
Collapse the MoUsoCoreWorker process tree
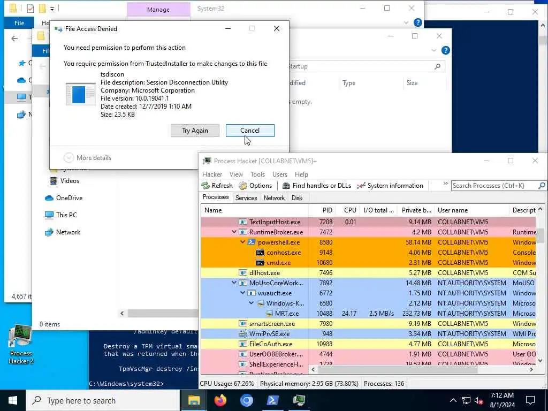pyautogui.click(x=234, y=283)
